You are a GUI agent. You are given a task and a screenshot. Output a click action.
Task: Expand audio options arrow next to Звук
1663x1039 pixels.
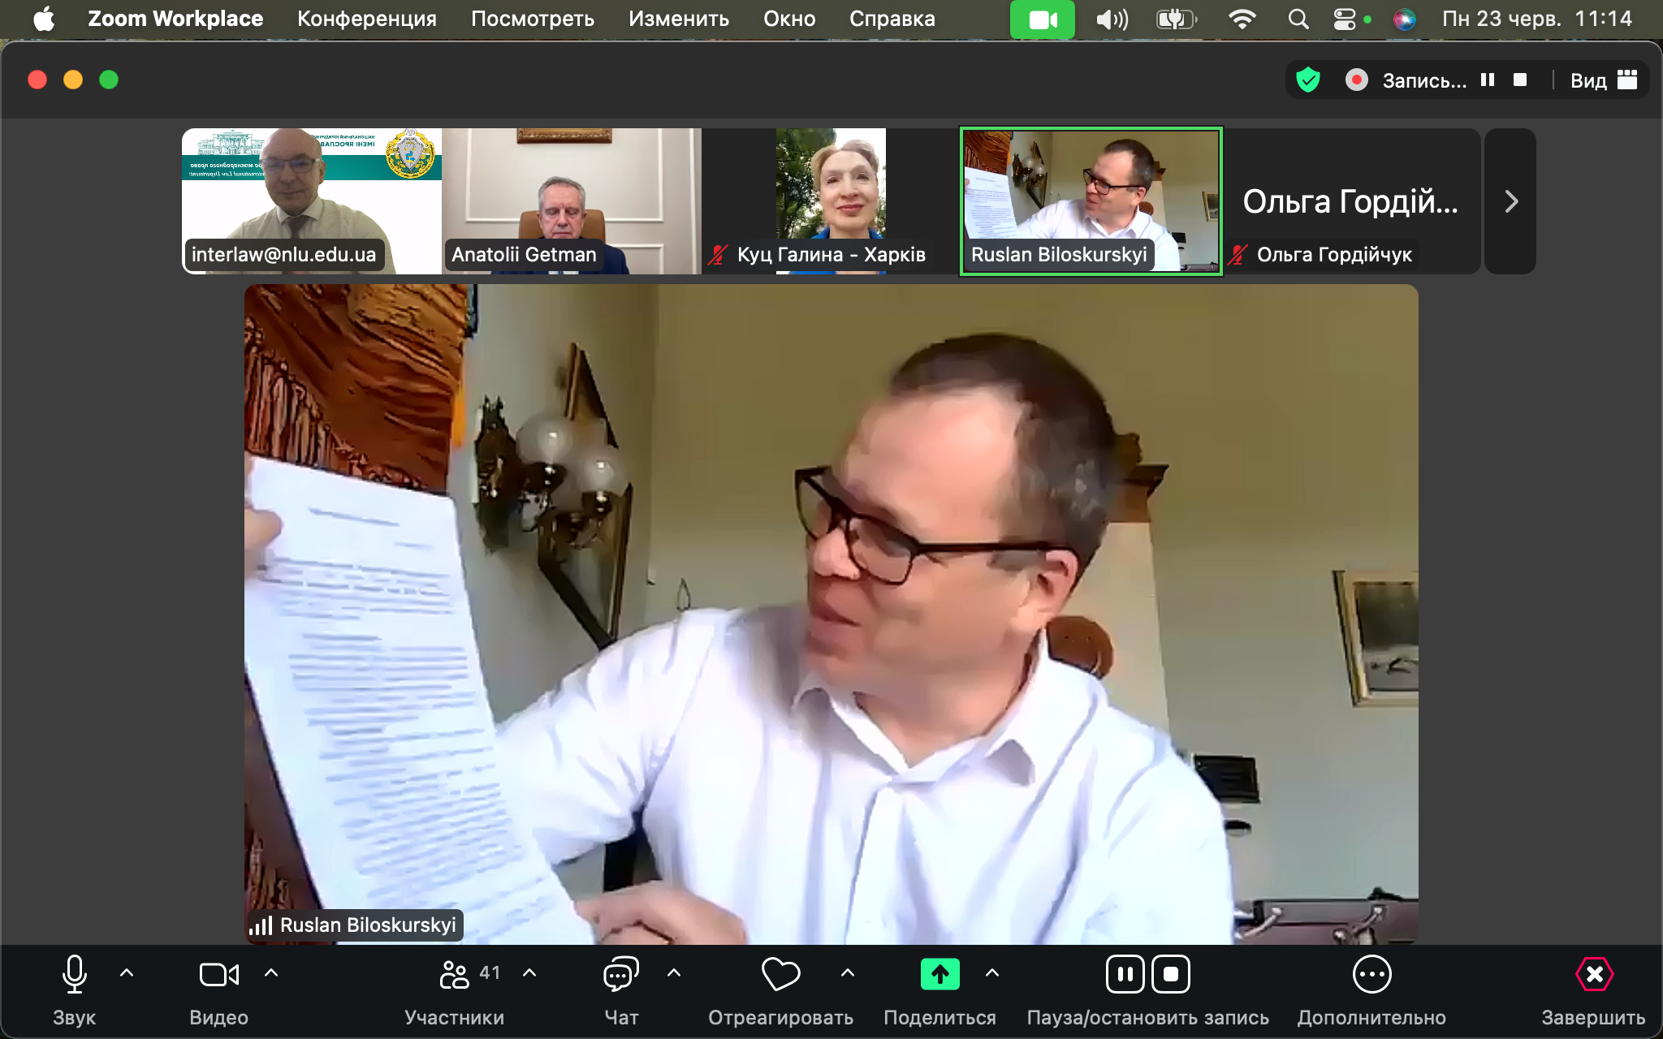coord(127,972)
